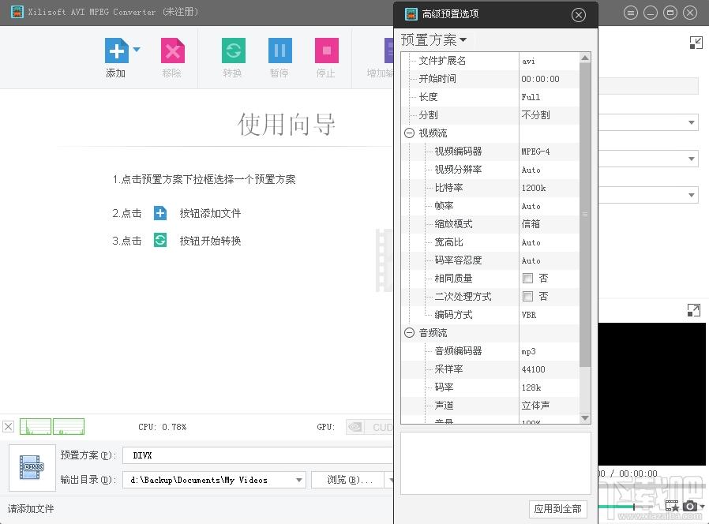Click the preset list vertical scrollbar
This screenshot has height=524, width=709.
tap(585, 213)
